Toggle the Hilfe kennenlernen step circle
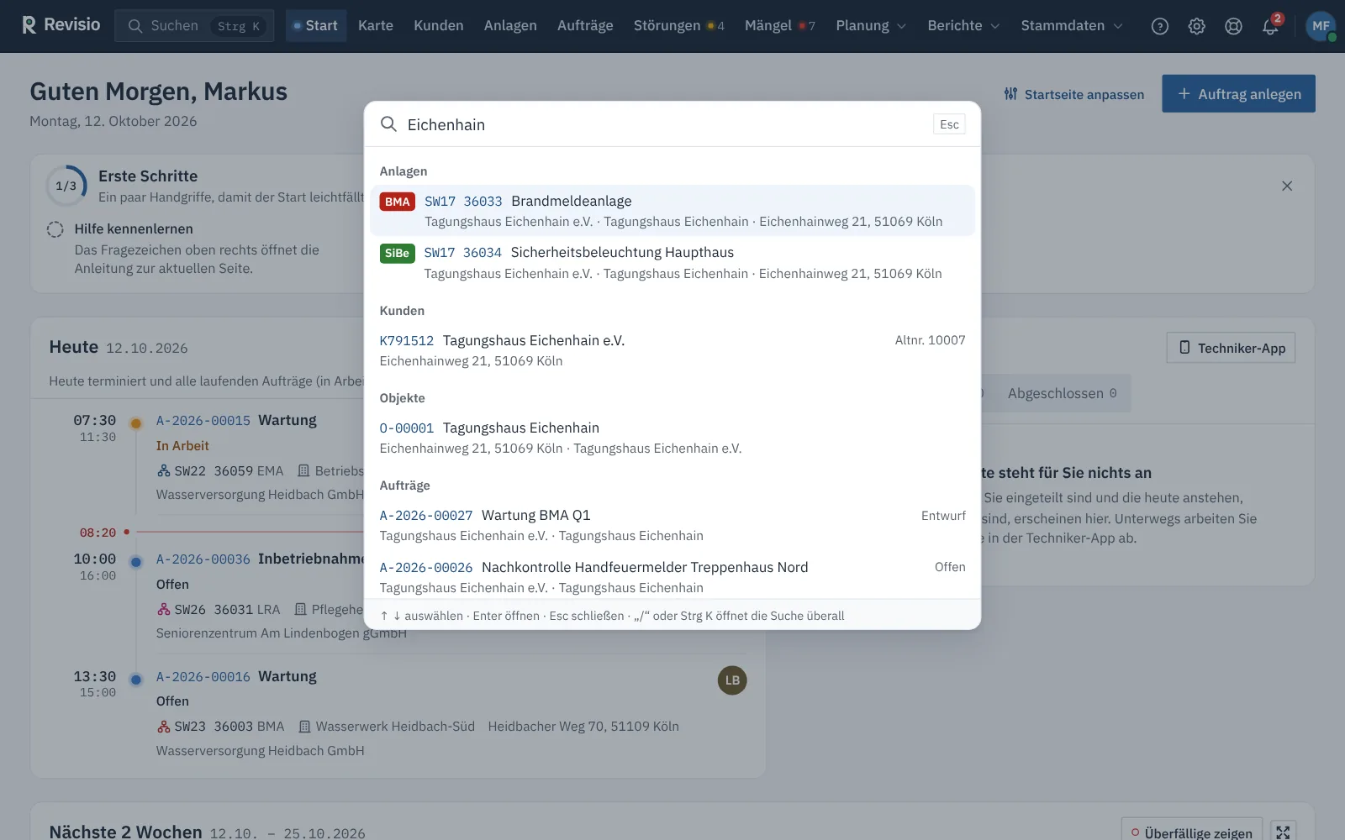1345x840 pixels. [55, 229]
